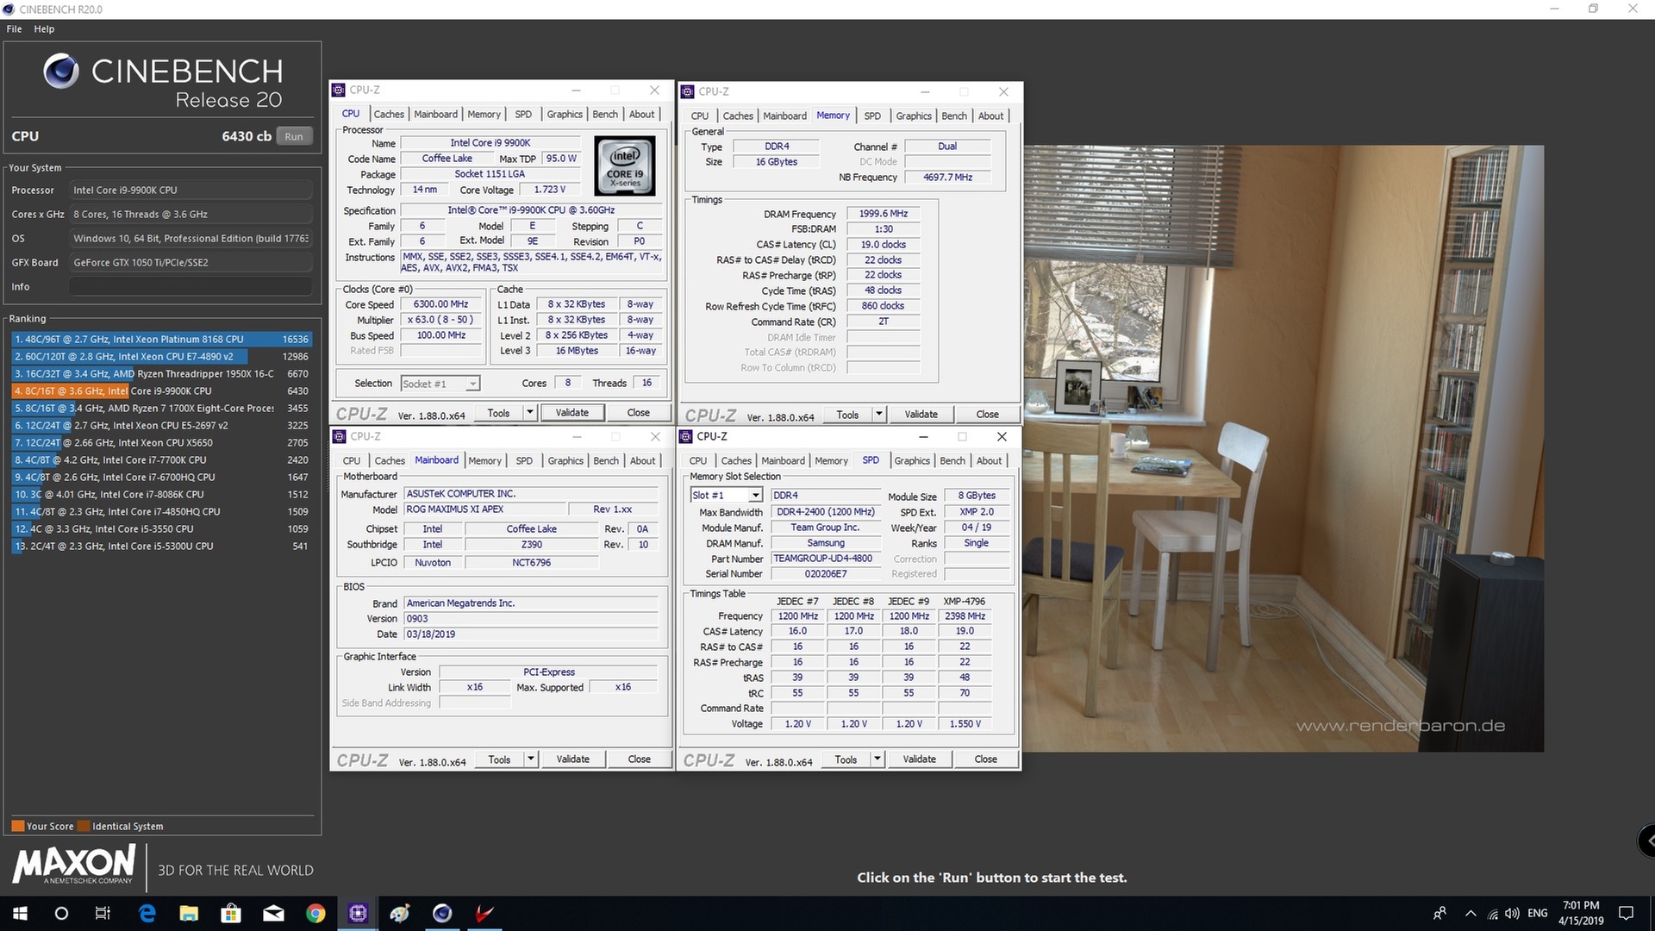Click Intel Core i9 logo in CPU-Z

coord(625,166)
